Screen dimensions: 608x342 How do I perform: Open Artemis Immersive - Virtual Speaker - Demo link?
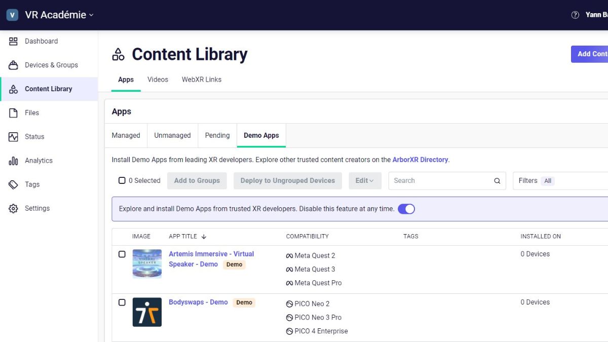coord(211,259)
